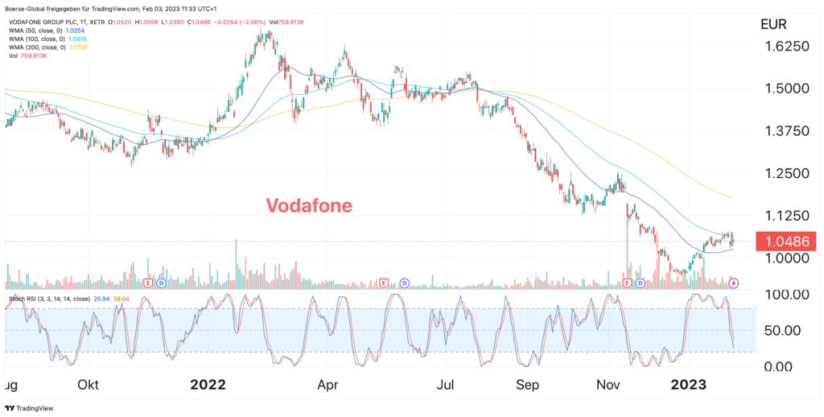Open the earnings E marker near May 2022
The height and width of the screenshot is (417, 824).
point(383,283)
